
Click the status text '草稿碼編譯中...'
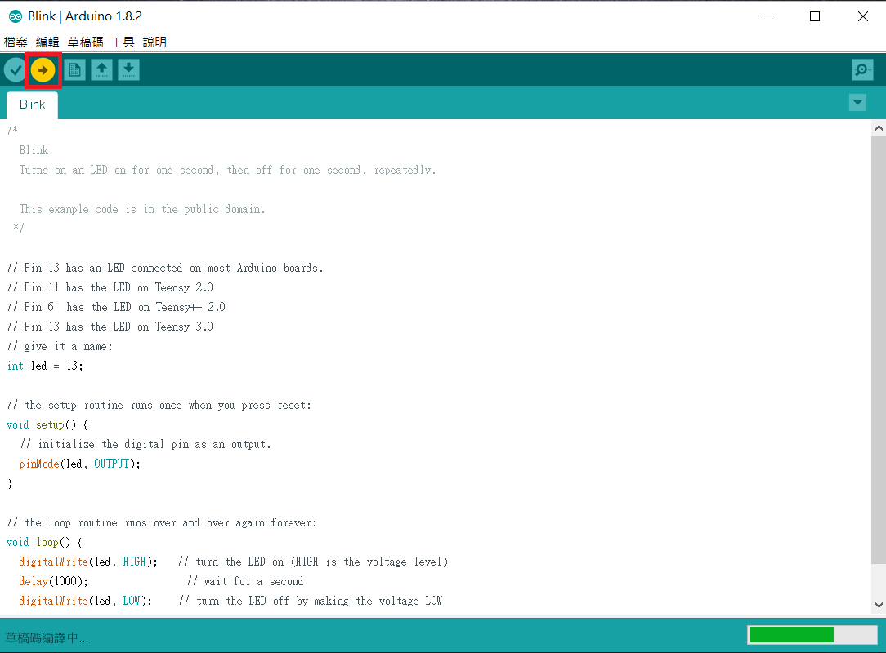tap(47, 637)
